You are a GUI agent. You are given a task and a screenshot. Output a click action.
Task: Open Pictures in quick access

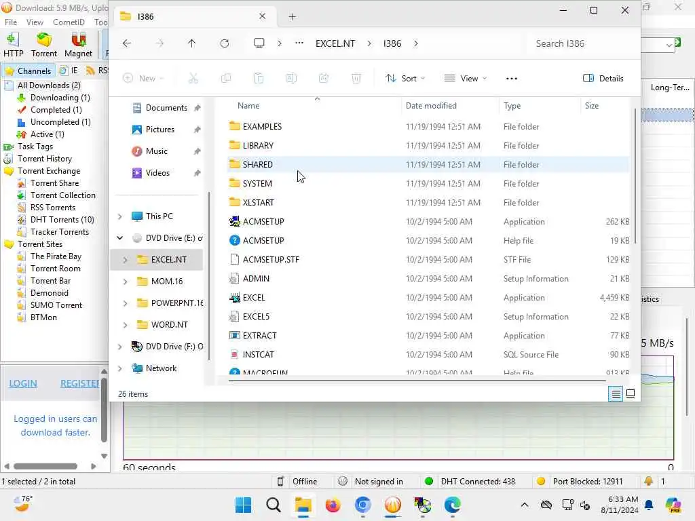coord(159,130)
